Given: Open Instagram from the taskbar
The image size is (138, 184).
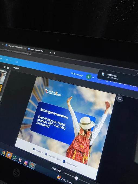Looking at the screenshot, I should 26,163.
